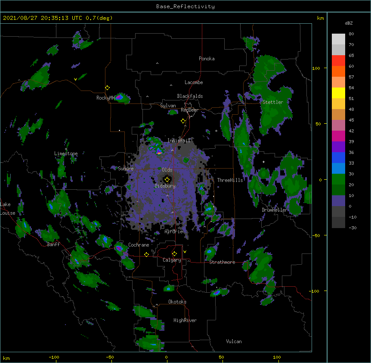Click the magenta storm core beside RockyMH
The width and height of the screenshot is (371, 363).
point(119,97)
